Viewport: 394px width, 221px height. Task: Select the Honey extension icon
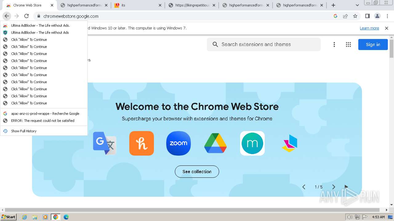point(142,143)
